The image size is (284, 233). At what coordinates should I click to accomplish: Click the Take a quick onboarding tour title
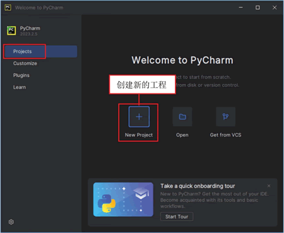pyautogui.click(x=198, y=186)
